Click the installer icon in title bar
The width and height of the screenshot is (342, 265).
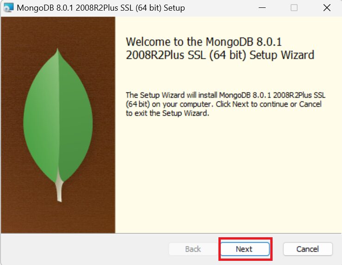9,8
